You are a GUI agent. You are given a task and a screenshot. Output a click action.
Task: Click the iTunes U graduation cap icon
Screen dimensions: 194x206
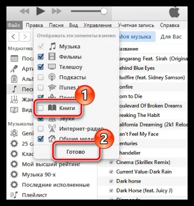tap(52, 87)
